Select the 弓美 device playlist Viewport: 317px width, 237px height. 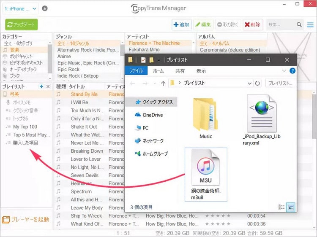click(26, 94)
